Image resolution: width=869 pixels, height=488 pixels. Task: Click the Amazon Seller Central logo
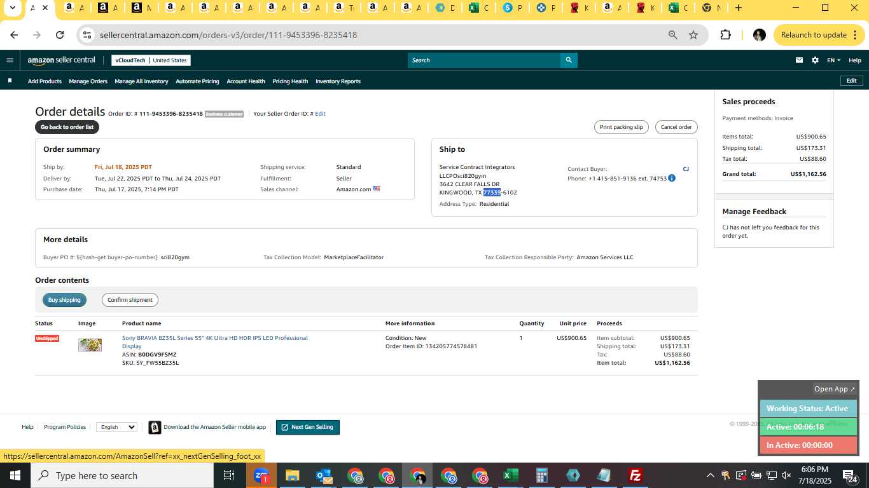[x=61, y=60]
